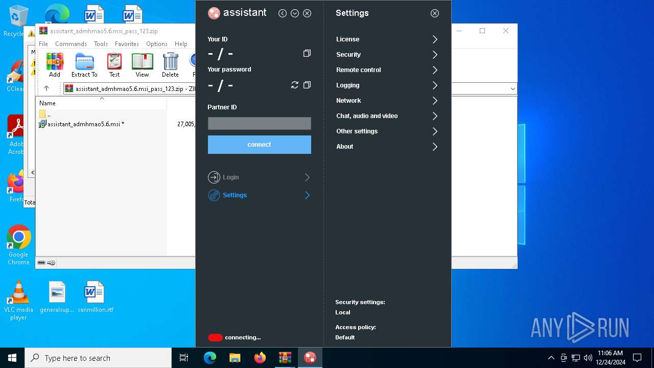Open Microsoft Edge from taskbar
The height and width of the screenshot is (368, 654).
(210, 358)
